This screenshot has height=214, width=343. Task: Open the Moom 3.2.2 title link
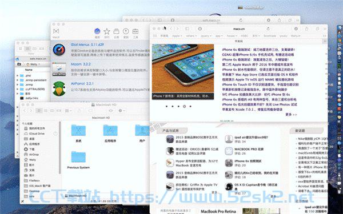81,64
